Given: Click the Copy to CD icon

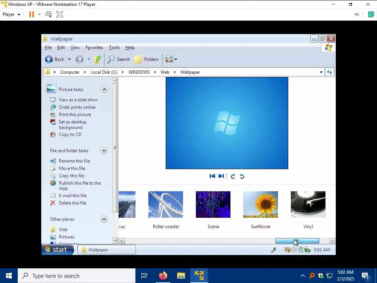Looking at the screenshot, I should click(x=53, y=134).
